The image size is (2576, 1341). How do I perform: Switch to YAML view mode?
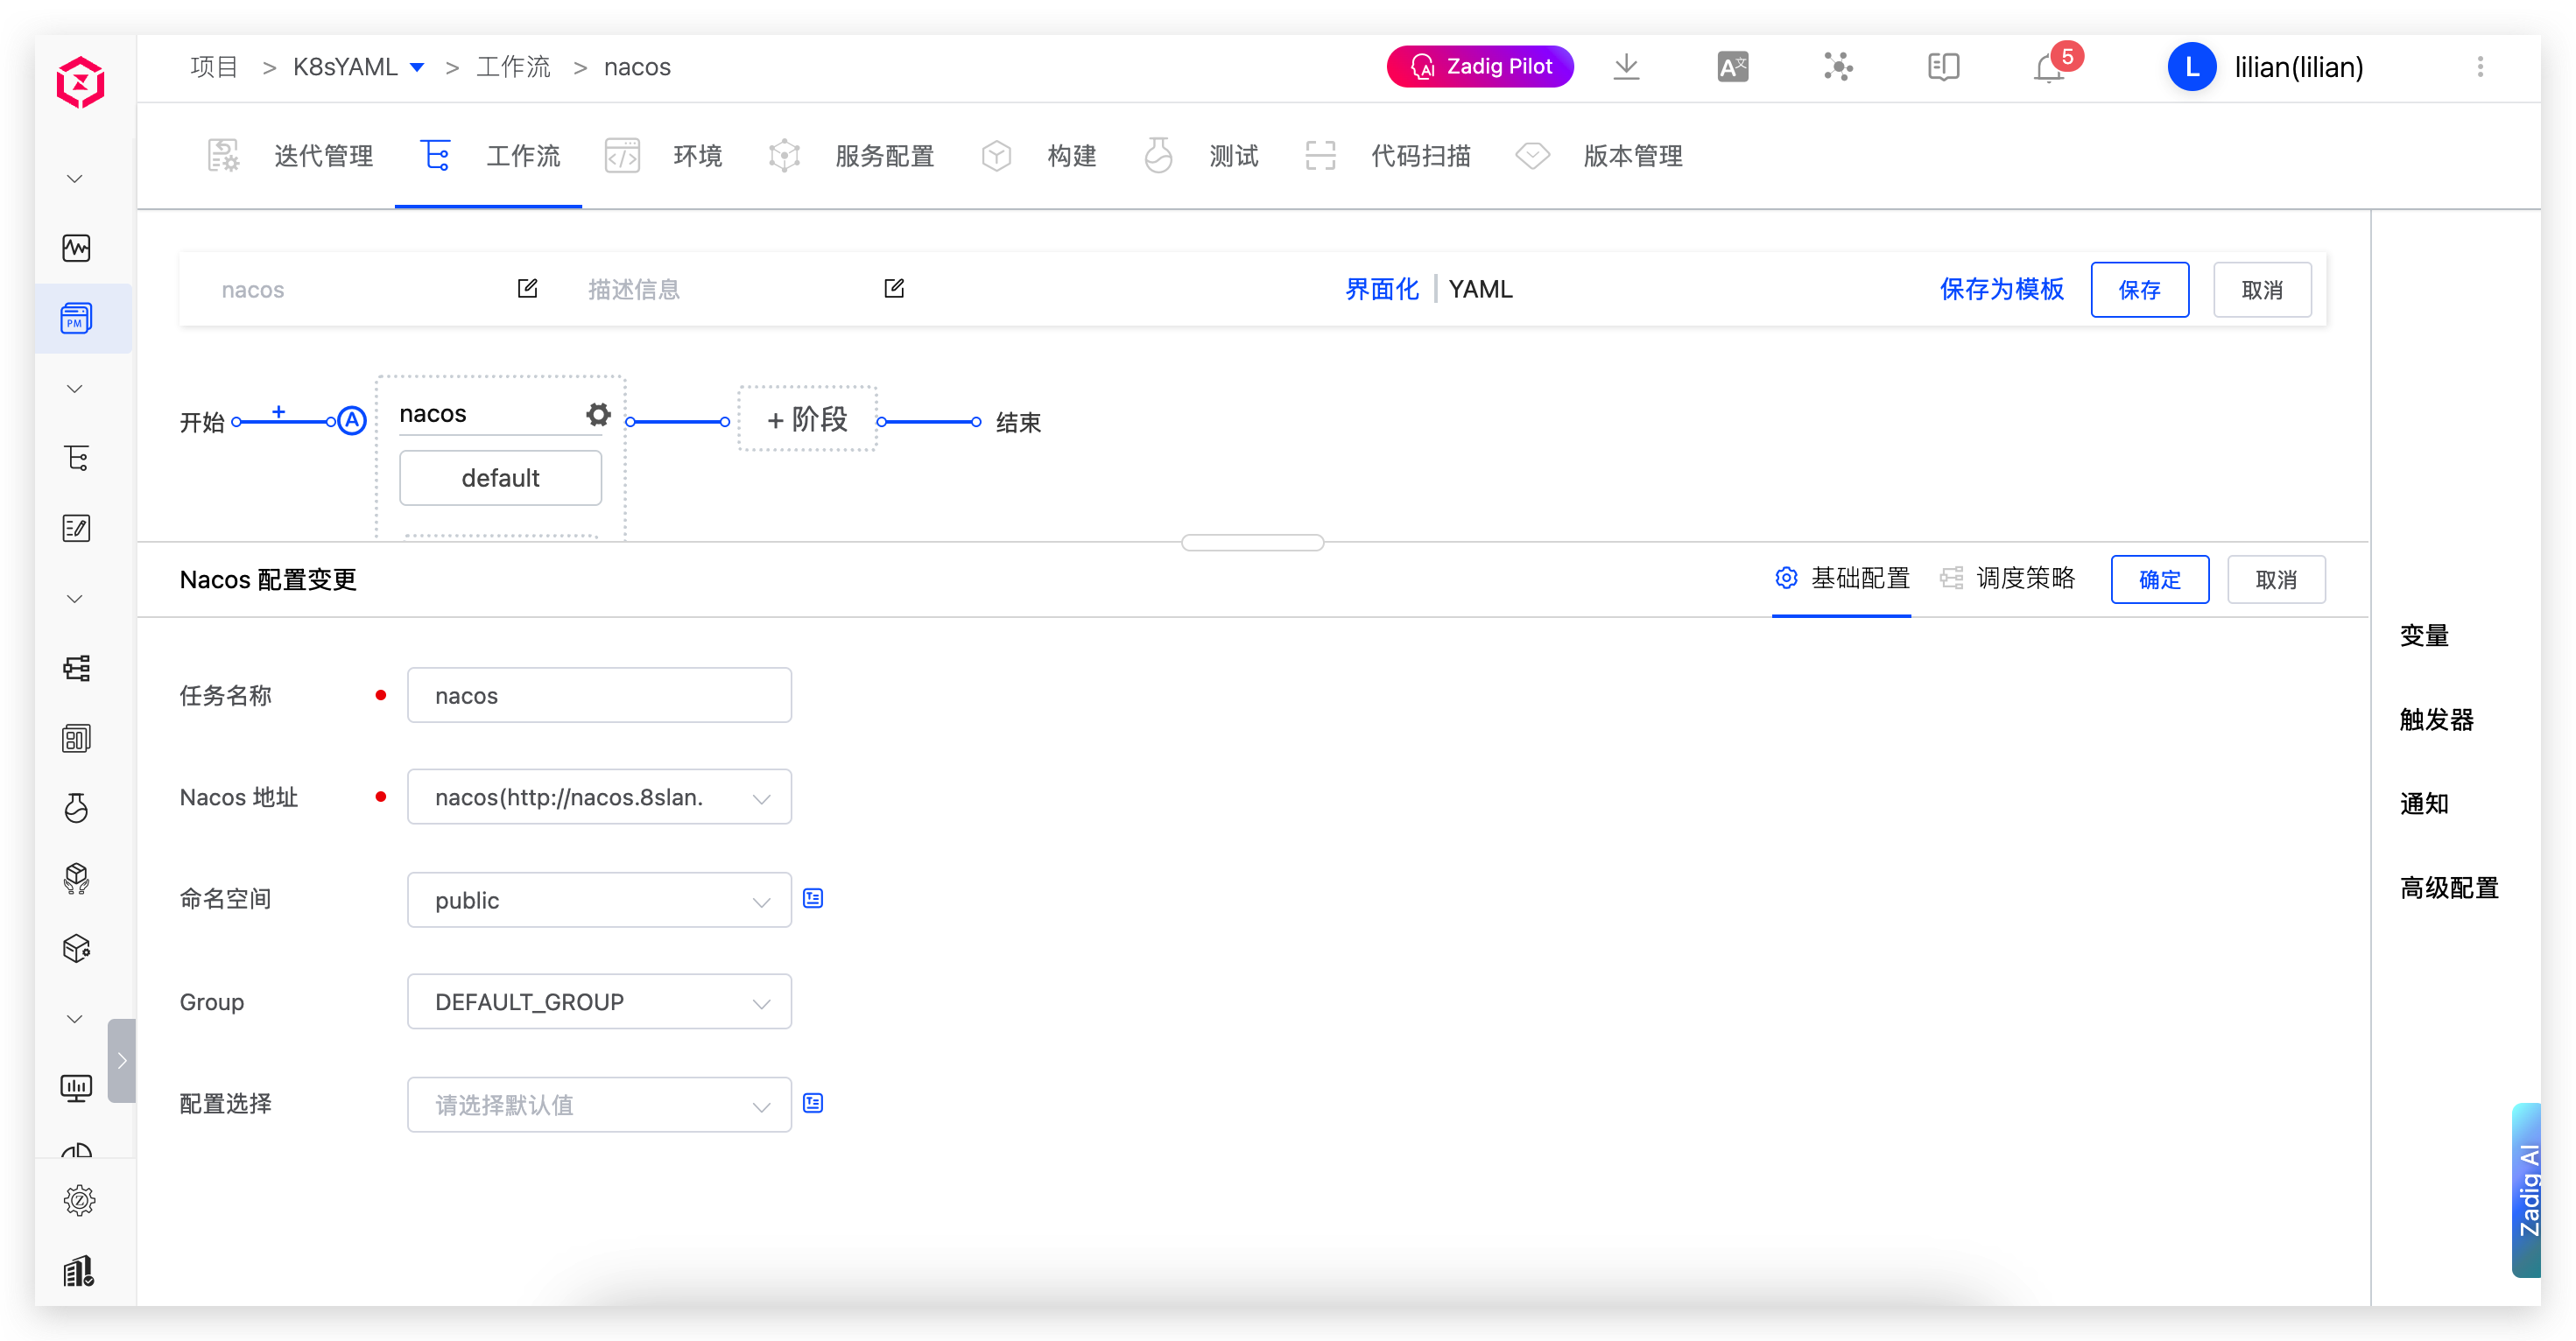[x=1480, y=289]
